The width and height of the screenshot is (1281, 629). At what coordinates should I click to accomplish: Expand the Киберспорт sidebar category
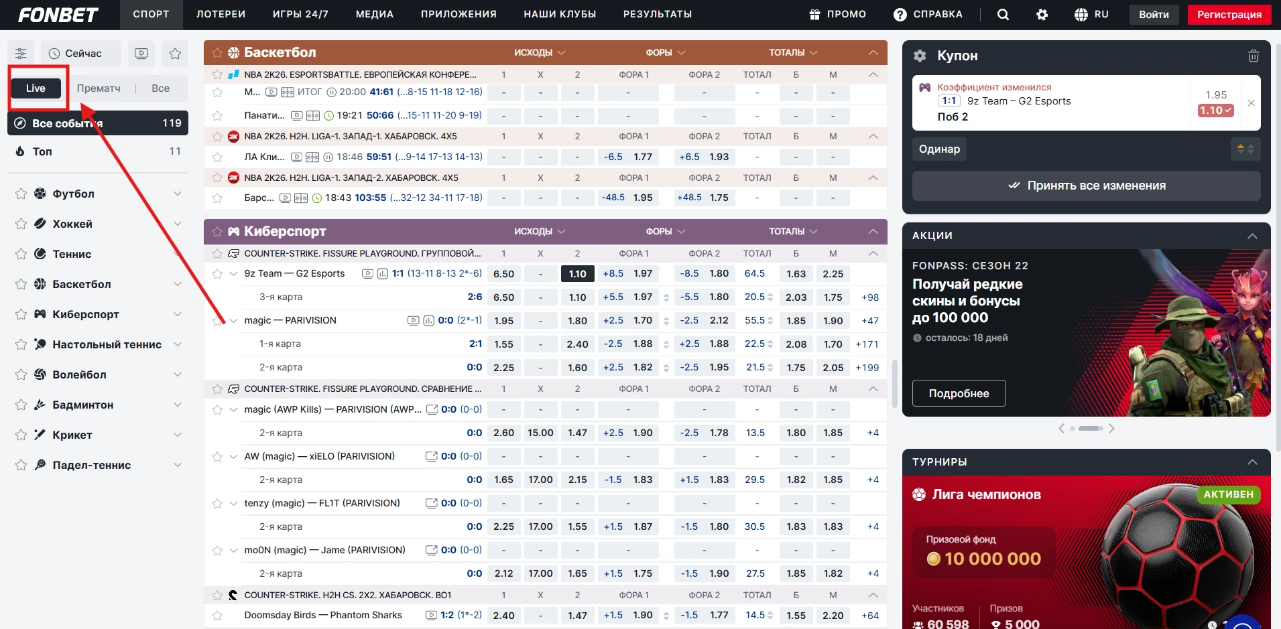pos(178,314)
